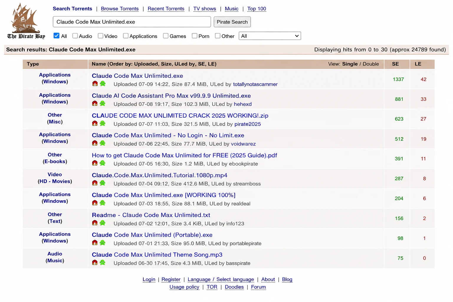The image size is (453, 302).
Task: Click magnet icon for v99.9.9 Unlimited.exe row
Action: pyautogui.click(x=95, y=103)
